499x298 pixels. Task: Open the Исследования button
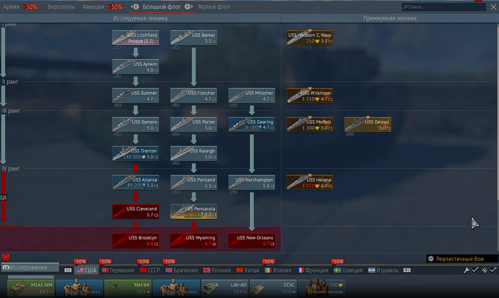pyautogui.click(x=30, y=267)
